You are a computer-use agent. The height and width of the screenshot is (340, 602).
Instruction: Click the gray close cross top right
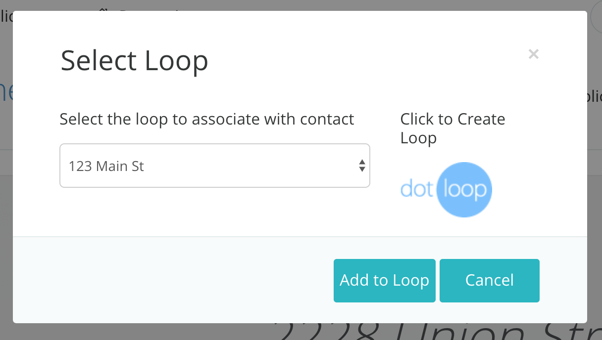pyautogui.click(x=533, y=54)
